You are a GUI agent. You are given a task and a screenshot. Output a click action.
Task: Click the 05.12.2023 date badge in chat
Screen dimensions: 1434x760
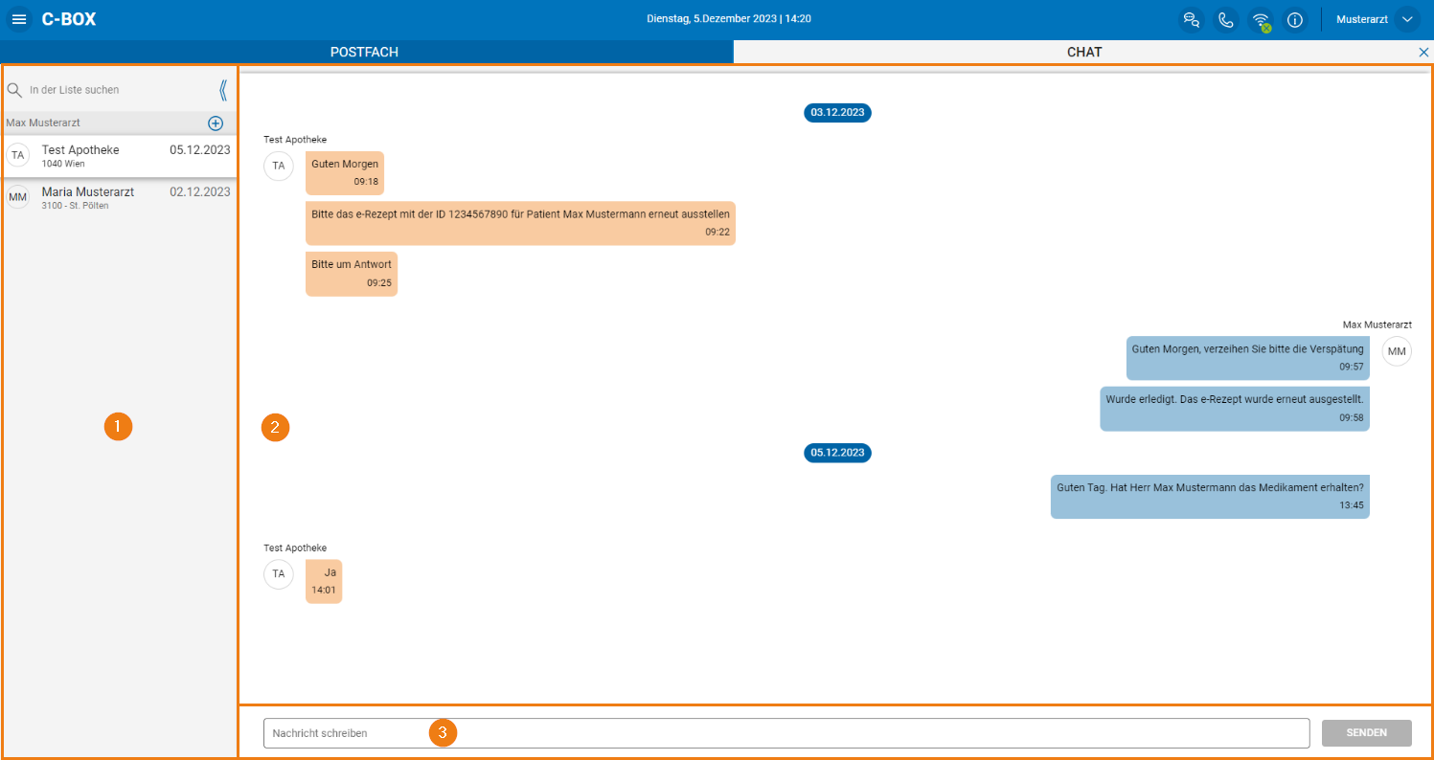point(837,452)
